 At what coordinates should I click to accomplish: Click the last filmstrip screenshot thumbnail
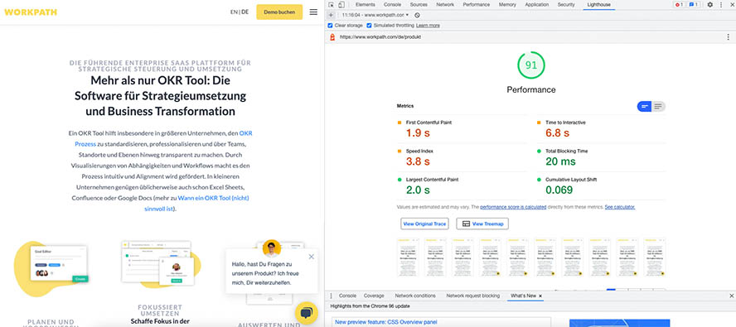pyautogui.click(x=654, y=257)
